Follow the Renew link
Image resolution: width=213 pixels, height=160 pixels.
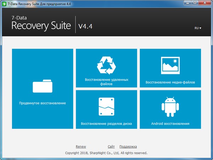coord(81,146)
